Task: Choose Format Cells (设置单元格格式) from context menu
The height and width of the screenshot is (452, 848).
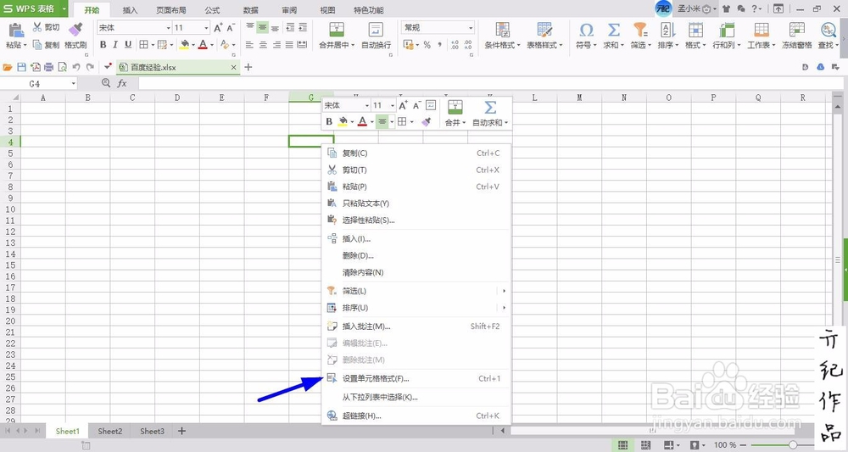Action: (416, 378)
